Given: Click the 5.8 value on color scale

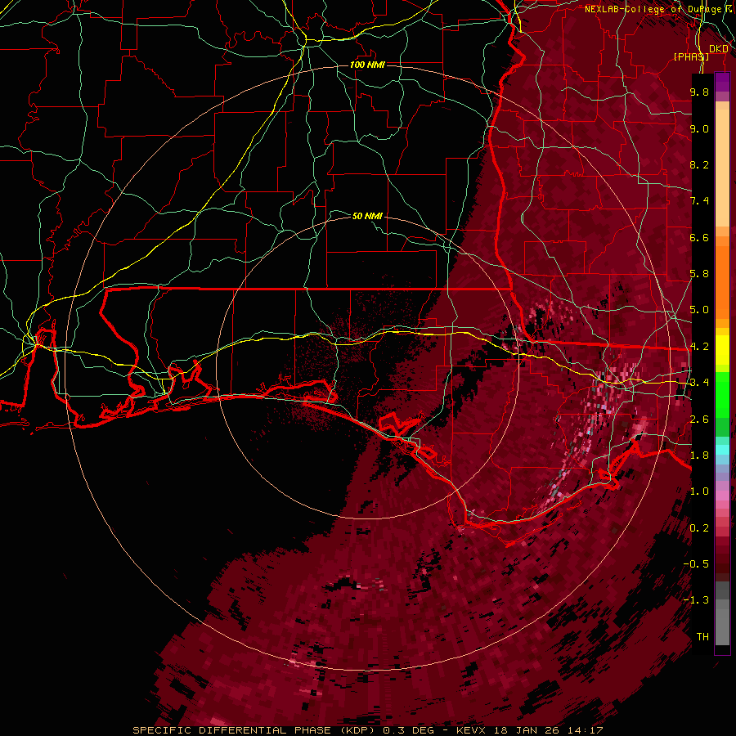Looking at the screenshot, I should (699, 274).
